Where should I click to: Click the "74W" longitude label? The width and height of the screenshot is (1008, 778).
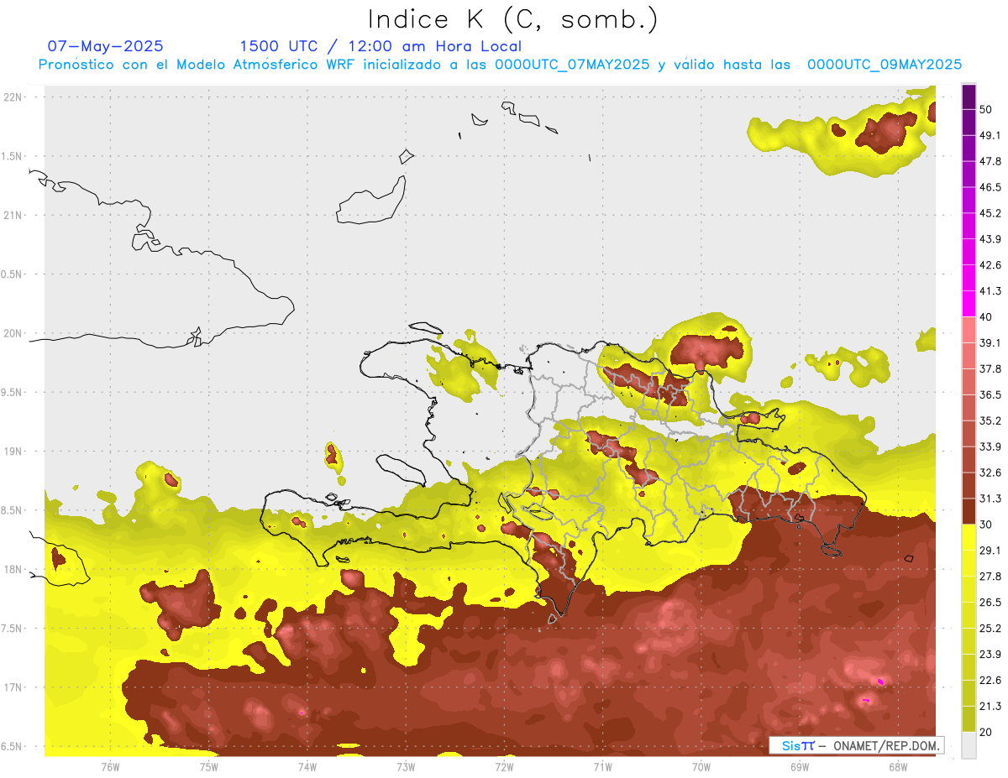(307, 766)
